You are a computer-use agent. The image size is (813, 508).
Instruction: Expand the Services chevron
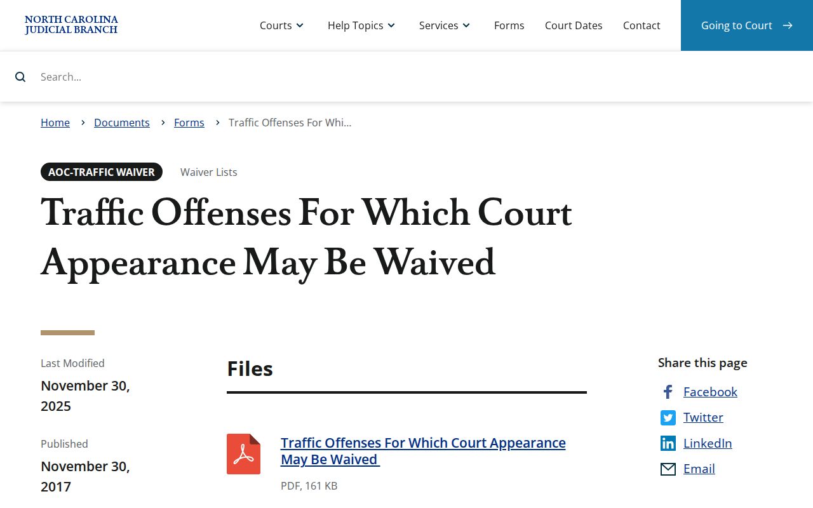(x=466, y=25)
